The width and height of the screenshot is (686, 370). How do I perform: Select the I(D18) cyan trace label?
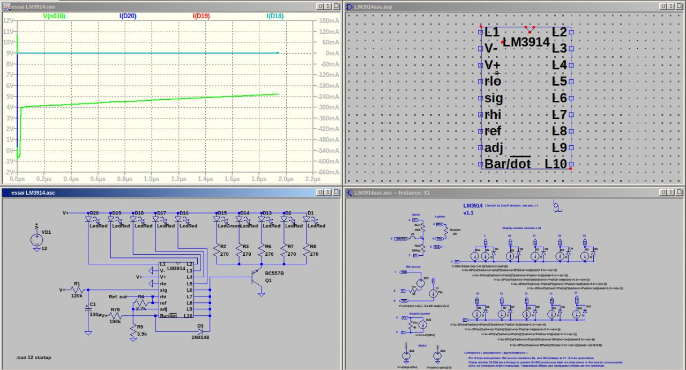point(275,16)
